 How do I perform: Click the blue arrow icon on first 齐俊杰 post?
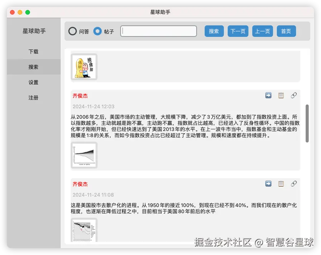coord(268,95)
